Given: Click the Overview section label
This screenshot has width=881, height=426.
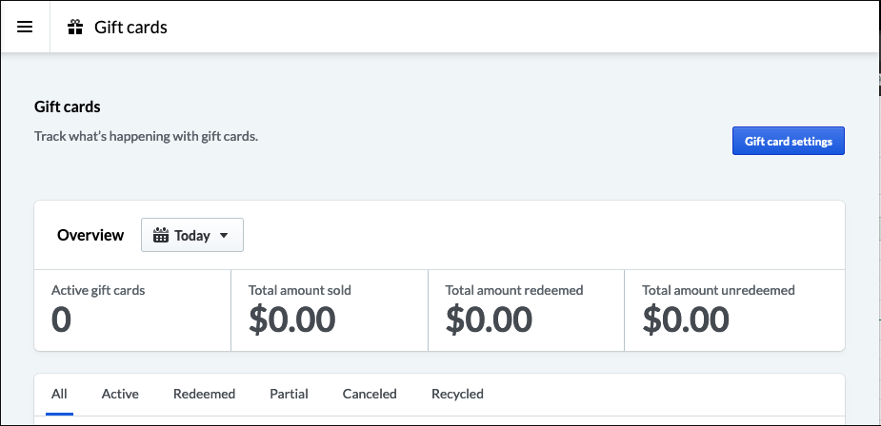Looking at the screenshot, I should point(90,235).
